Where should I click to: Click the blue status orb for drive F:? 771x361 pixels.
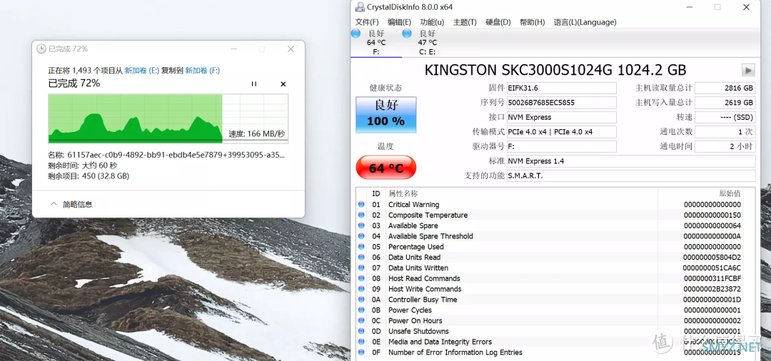(356, 34)
